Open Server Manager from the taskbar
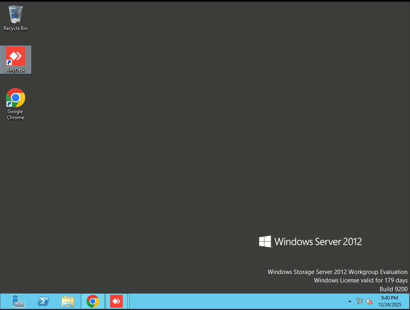 tap(18, 301)
